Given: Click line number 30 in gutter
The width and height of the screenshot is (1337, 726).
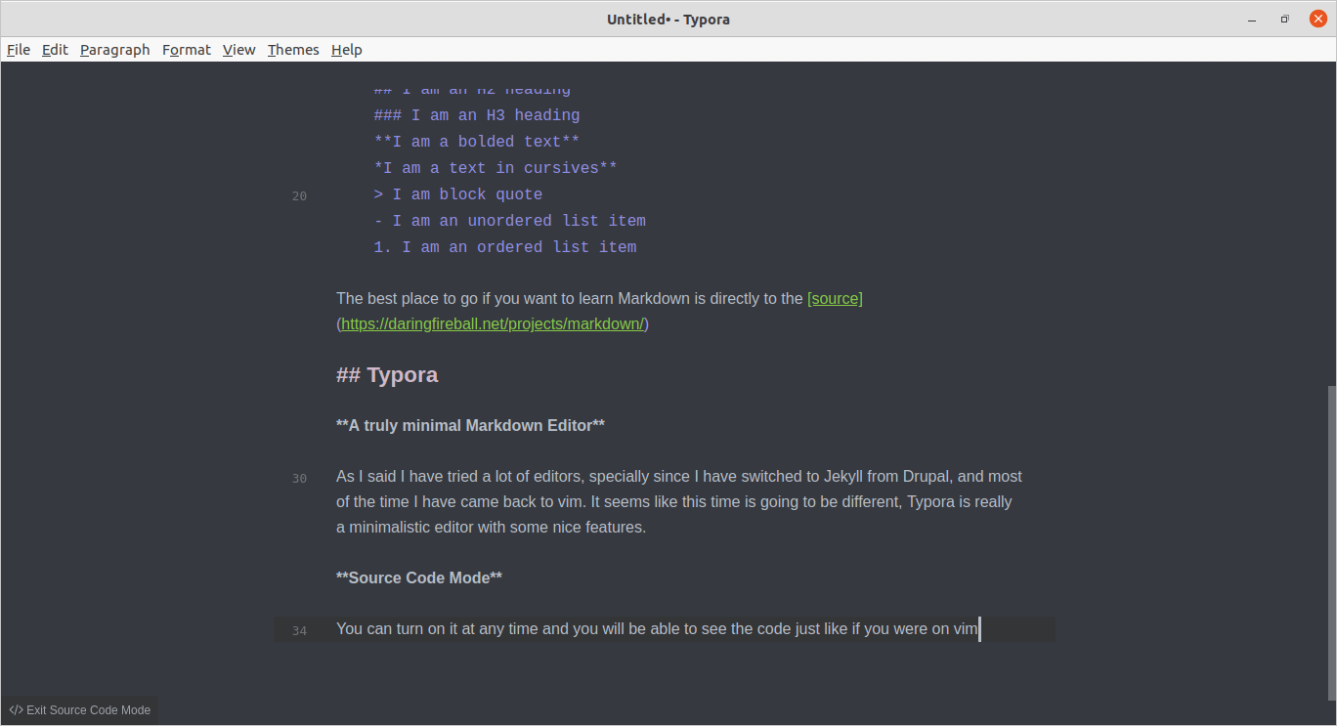Looking at the screenshot, I should [299, 479].
